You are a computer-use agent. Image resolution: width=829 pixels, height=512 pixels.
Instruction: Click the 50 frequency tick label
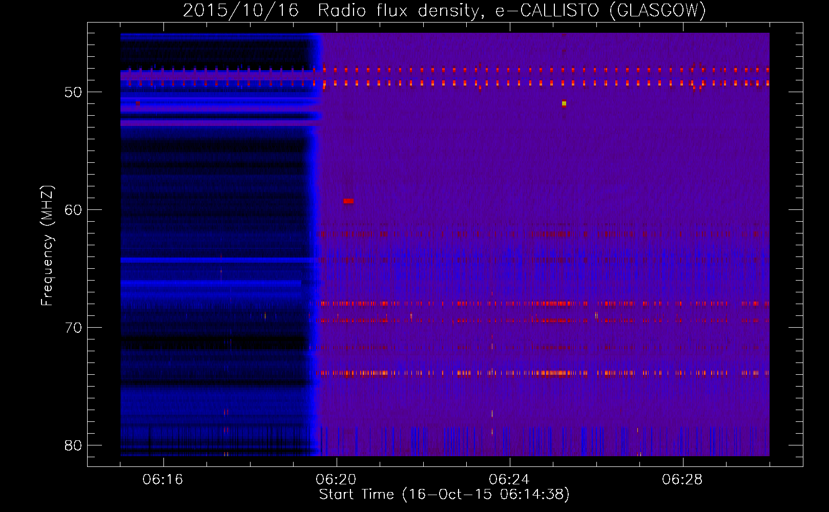(x=73, y=92)
